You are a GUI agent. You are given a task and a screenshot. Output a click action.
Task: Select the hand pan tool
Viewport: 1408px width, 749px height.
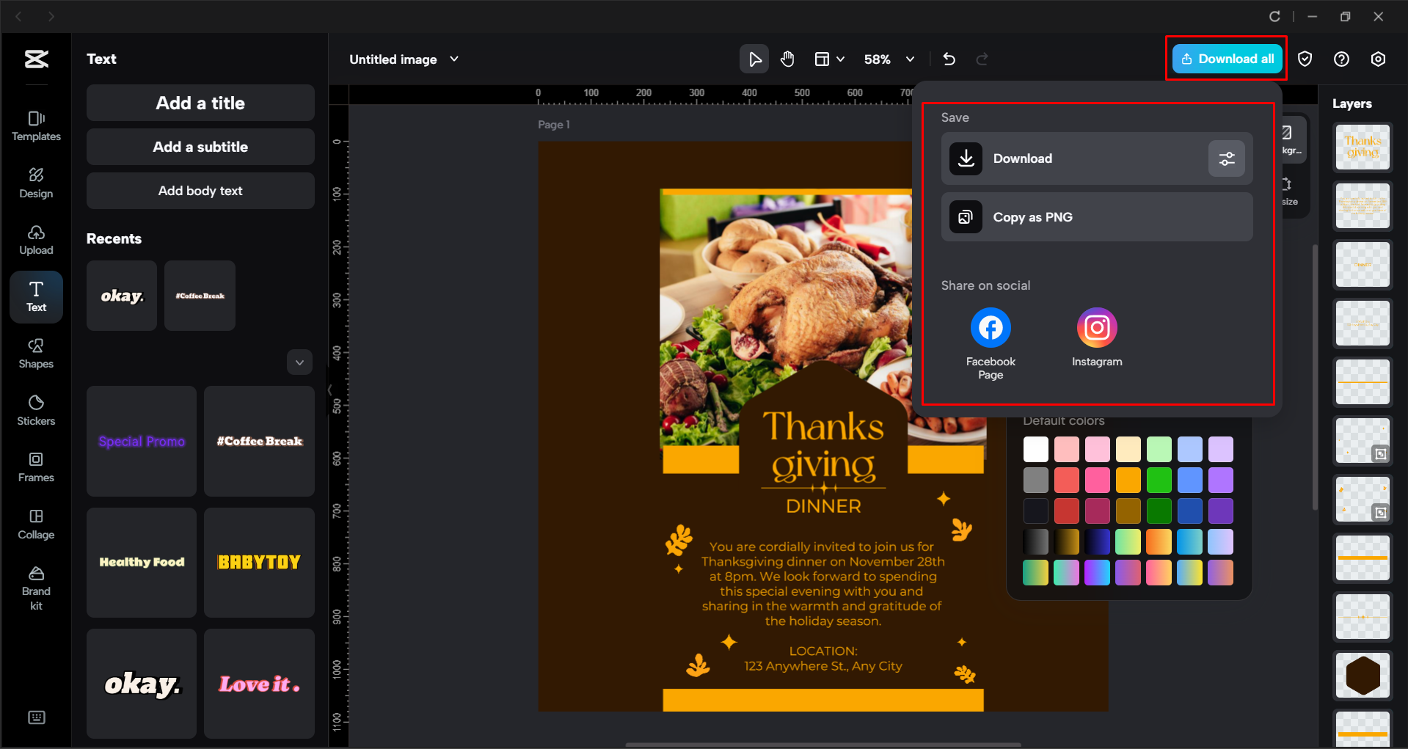787,59
